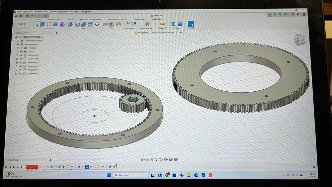Open the UTWÓRZ dropdown menu
332x187 pixels.
48,28
